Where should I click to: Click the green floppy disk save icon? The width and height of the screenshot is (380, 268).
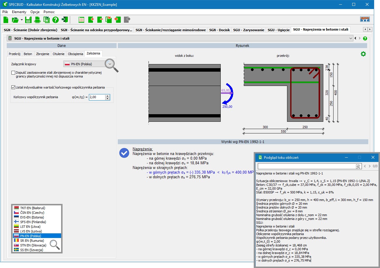tap(28, 20)
